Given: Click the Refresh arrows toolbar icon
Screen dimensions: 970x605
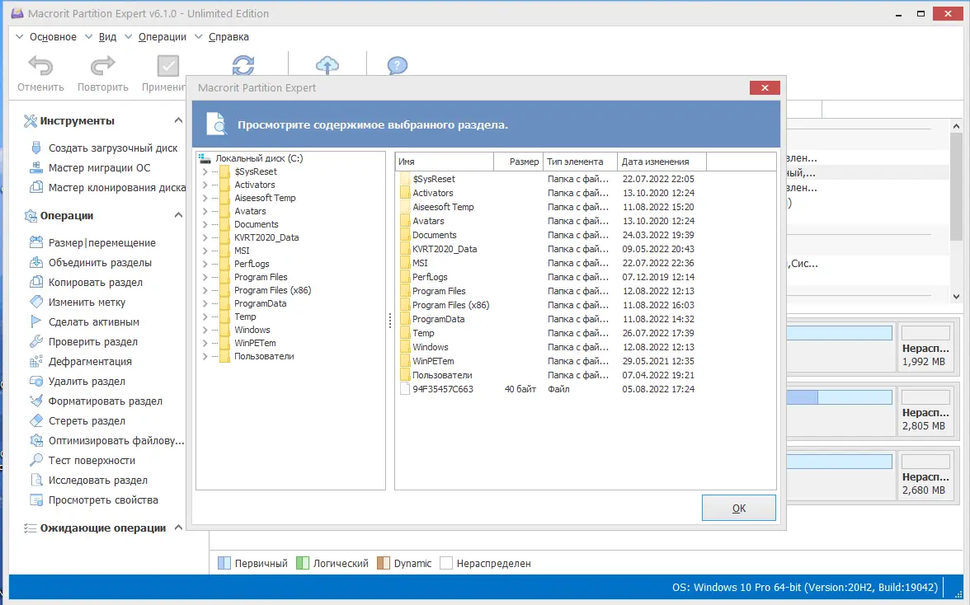Looking at the screenshot, I should tap(243, 65).
